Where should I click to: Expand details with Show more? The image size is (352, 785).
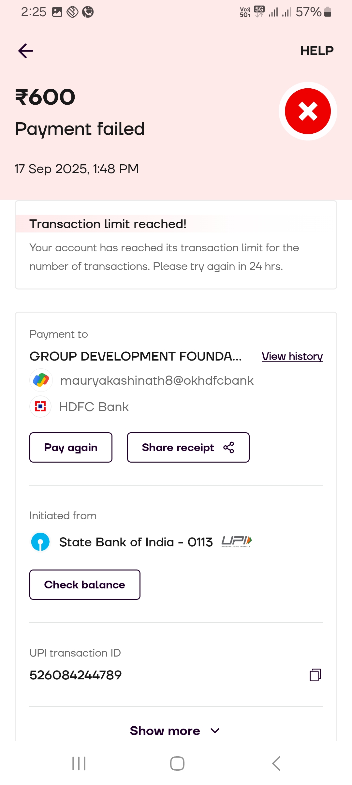coord(165,731)
